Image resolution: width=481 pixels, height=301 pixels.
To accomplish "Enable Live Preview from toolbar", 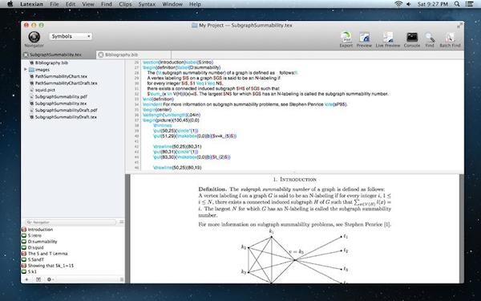I will [388, 37].
